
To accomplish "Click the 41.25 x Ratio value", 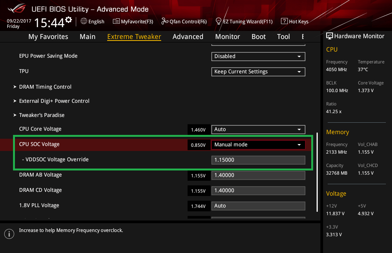I will point(334,112).
